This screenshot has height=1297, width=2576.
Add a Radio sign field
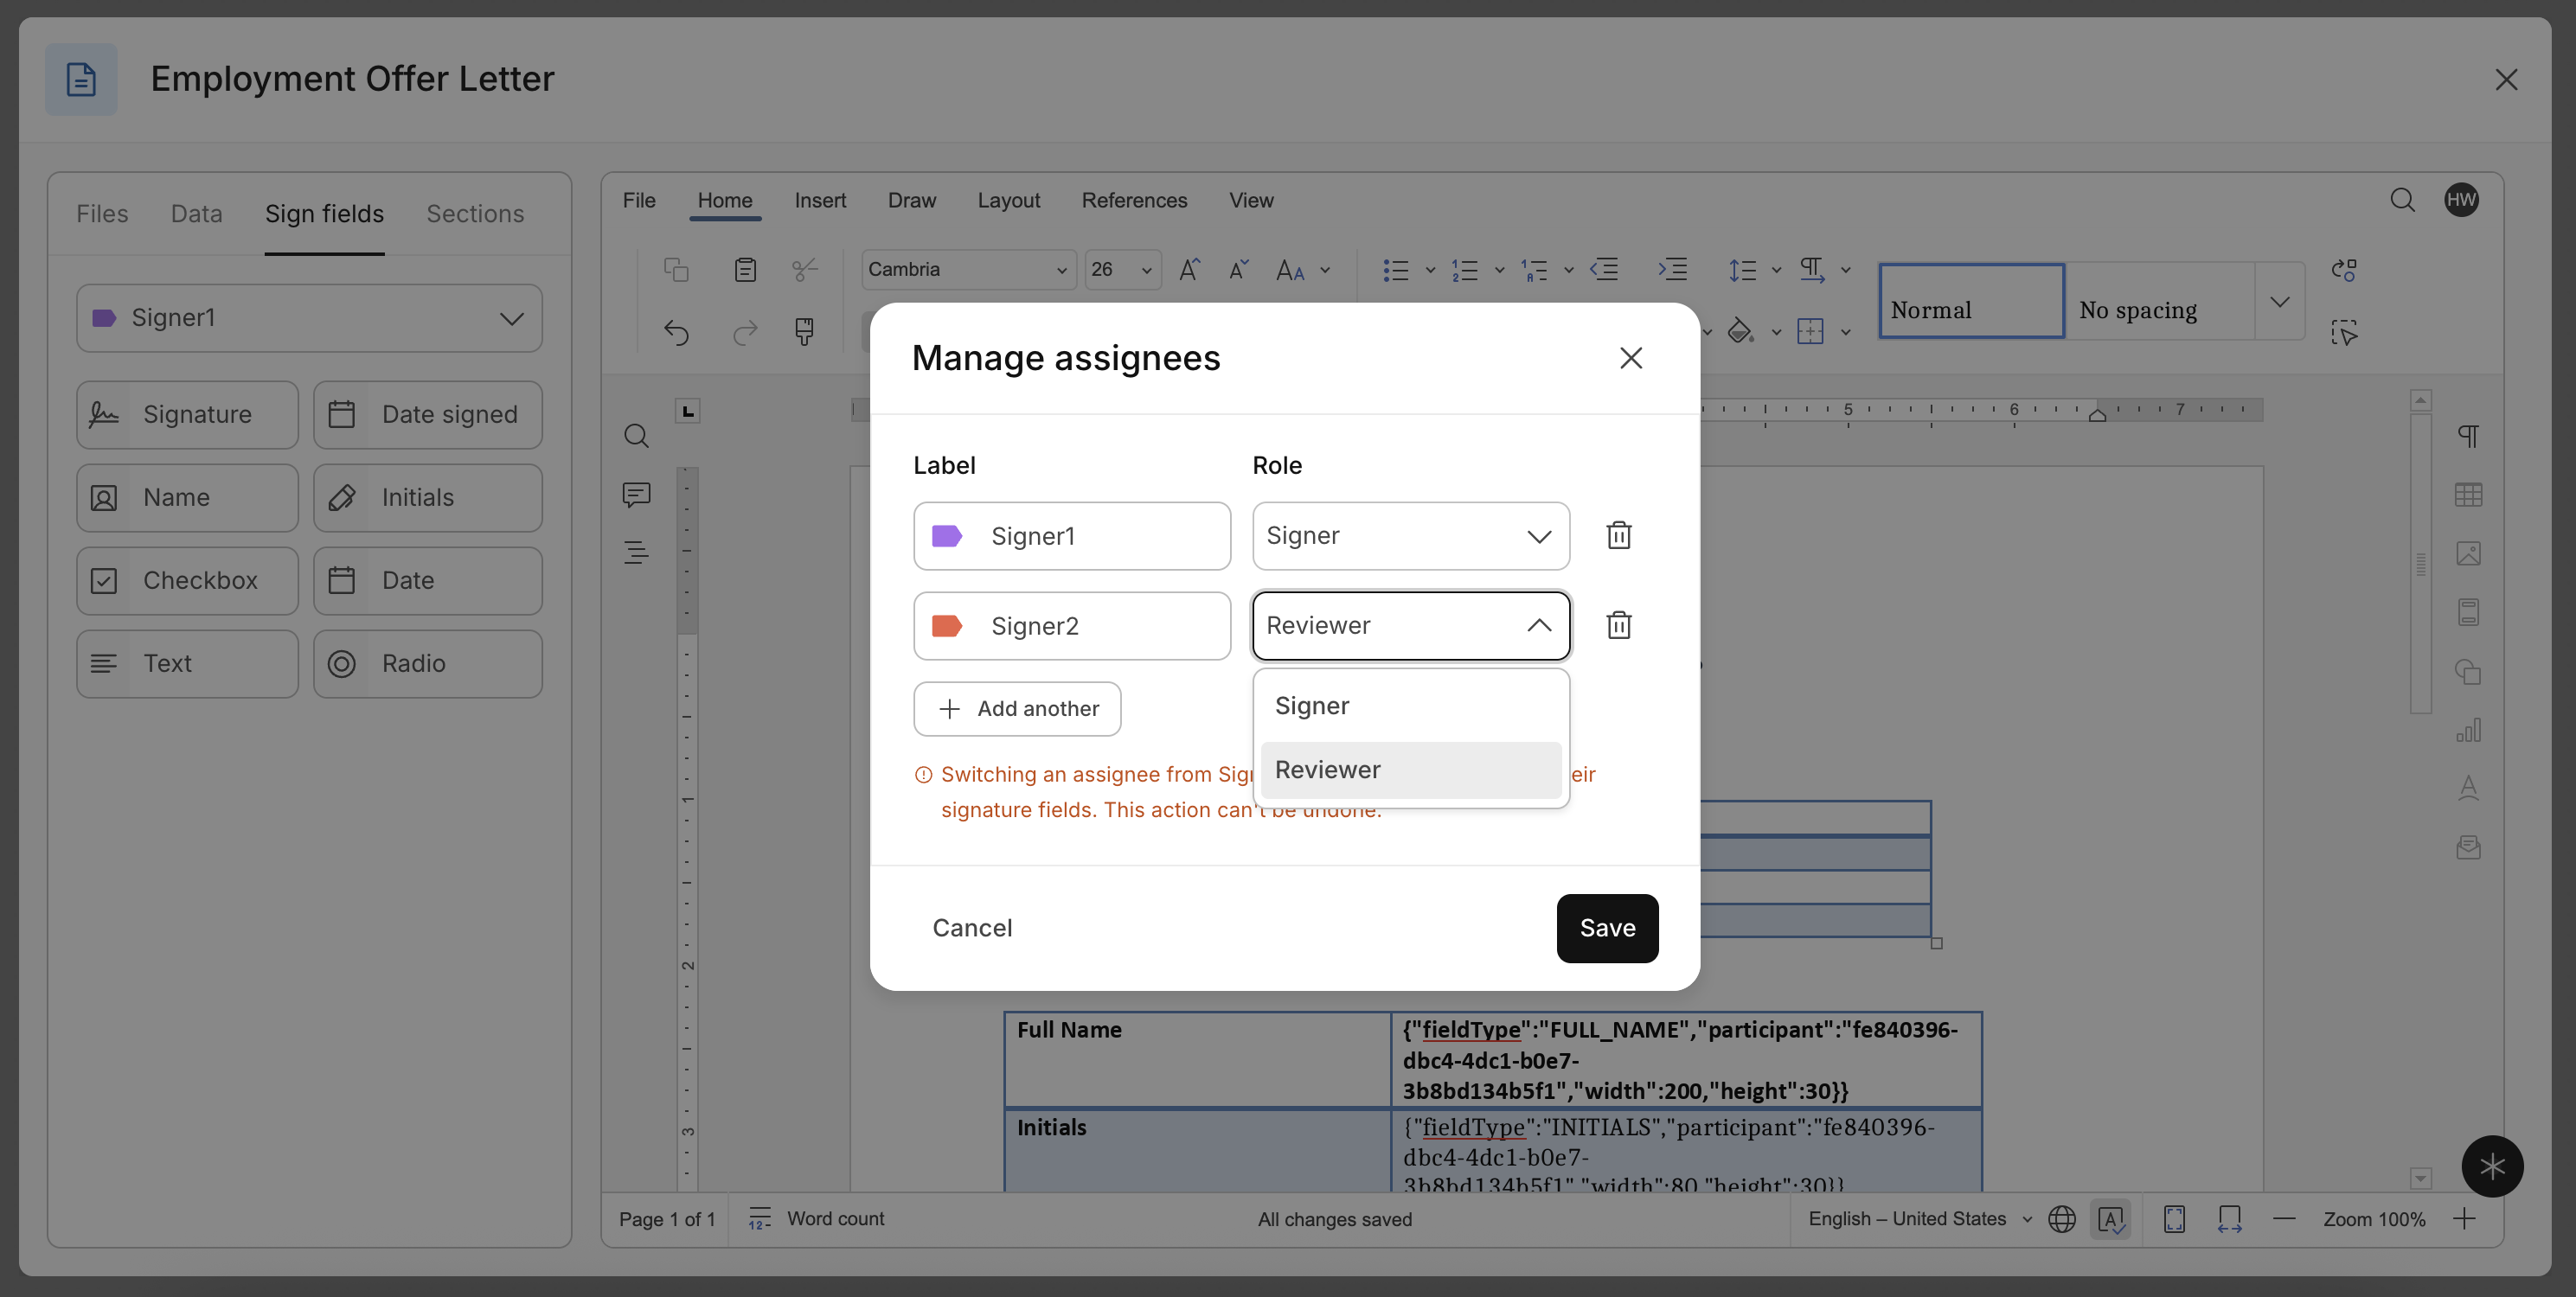pyautogui.click(x=428, y=663)
